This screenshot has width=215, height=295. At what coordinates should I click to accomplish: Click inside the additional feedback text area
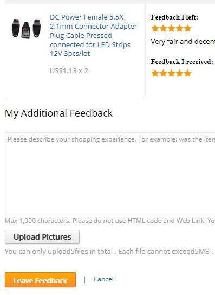click(x=110, y=172)
